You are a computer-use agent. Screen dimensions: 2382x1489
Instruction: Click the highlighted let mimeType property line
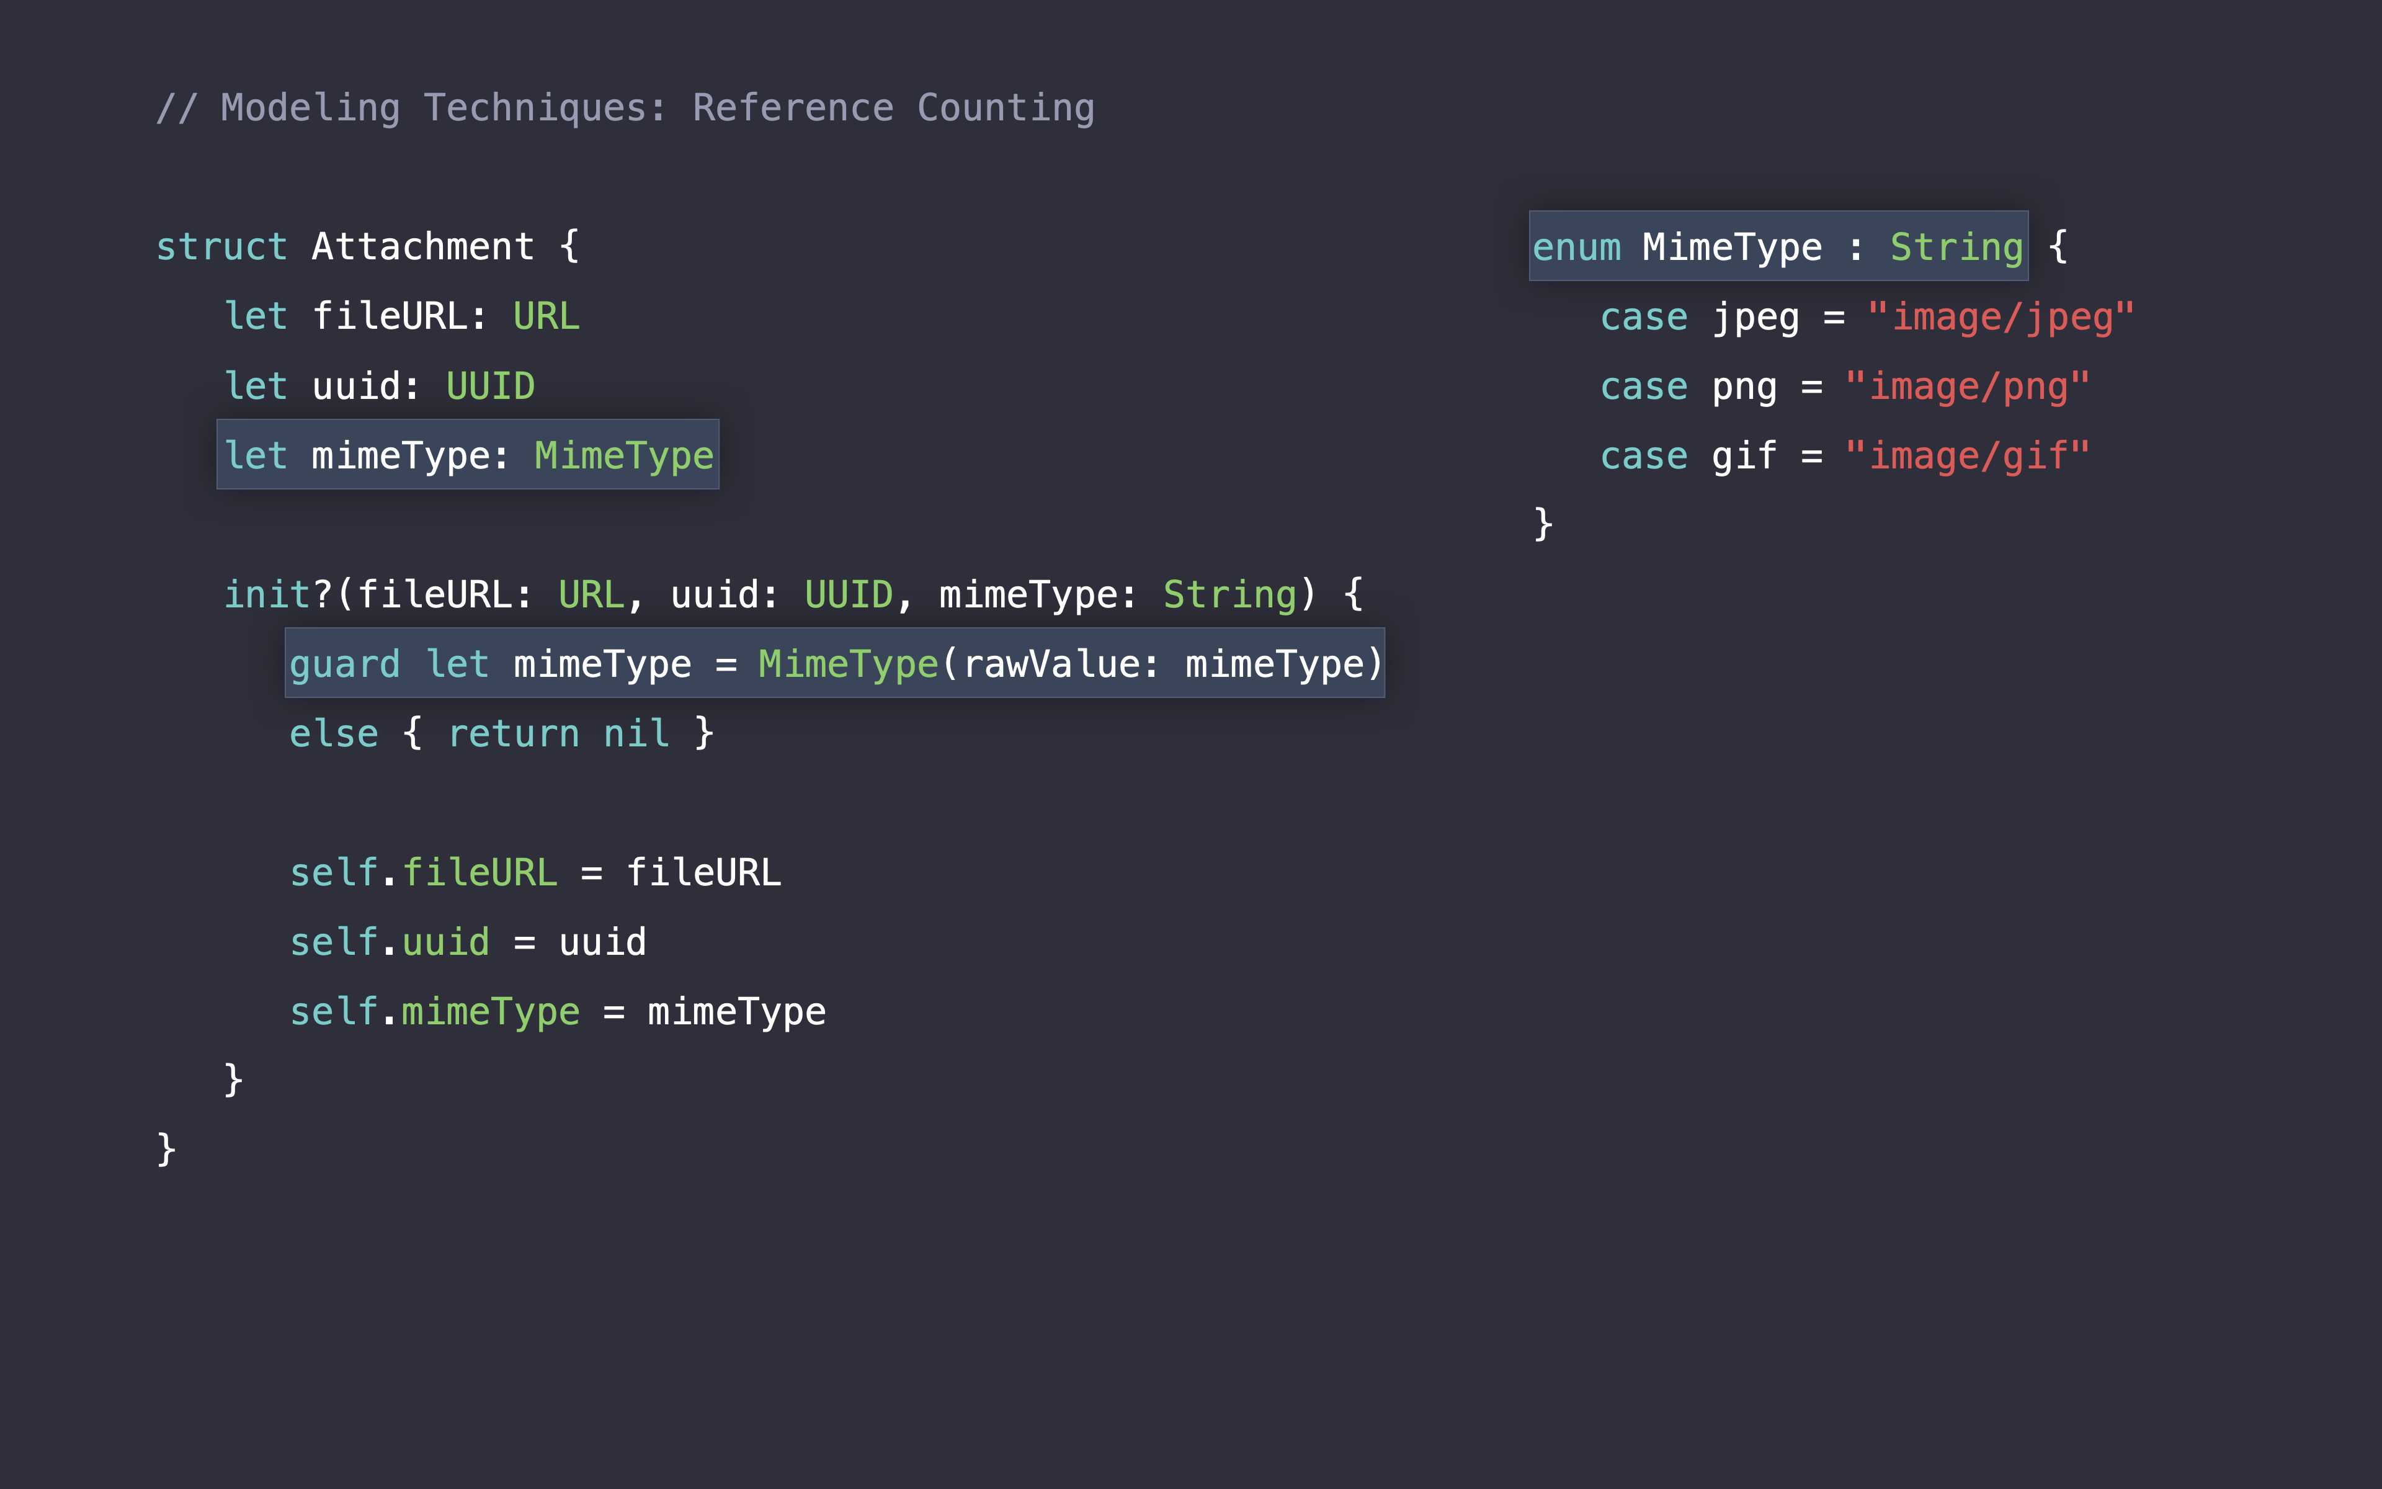[468, 455]
